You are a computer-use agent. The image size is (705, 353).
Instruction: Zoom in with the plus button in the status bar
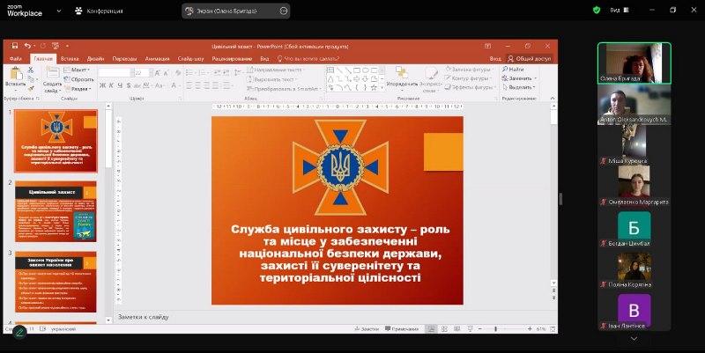coord(530,329)
